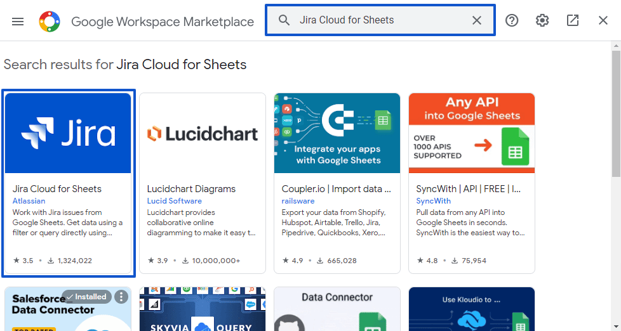Open the Coupler.io banner thumbnail
The width and height of the screenshot is (621, 331).
click(x=337, y=133)
